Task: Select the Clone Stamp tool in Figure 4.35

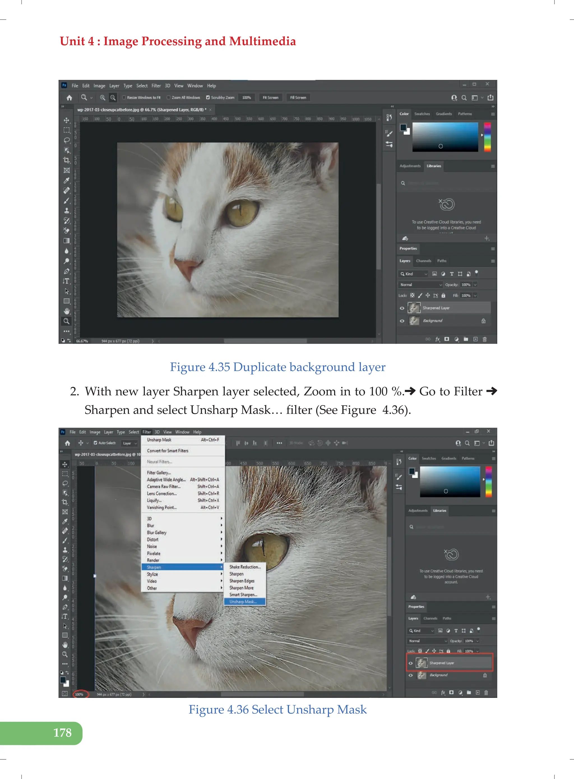Action: click(66, 210)
